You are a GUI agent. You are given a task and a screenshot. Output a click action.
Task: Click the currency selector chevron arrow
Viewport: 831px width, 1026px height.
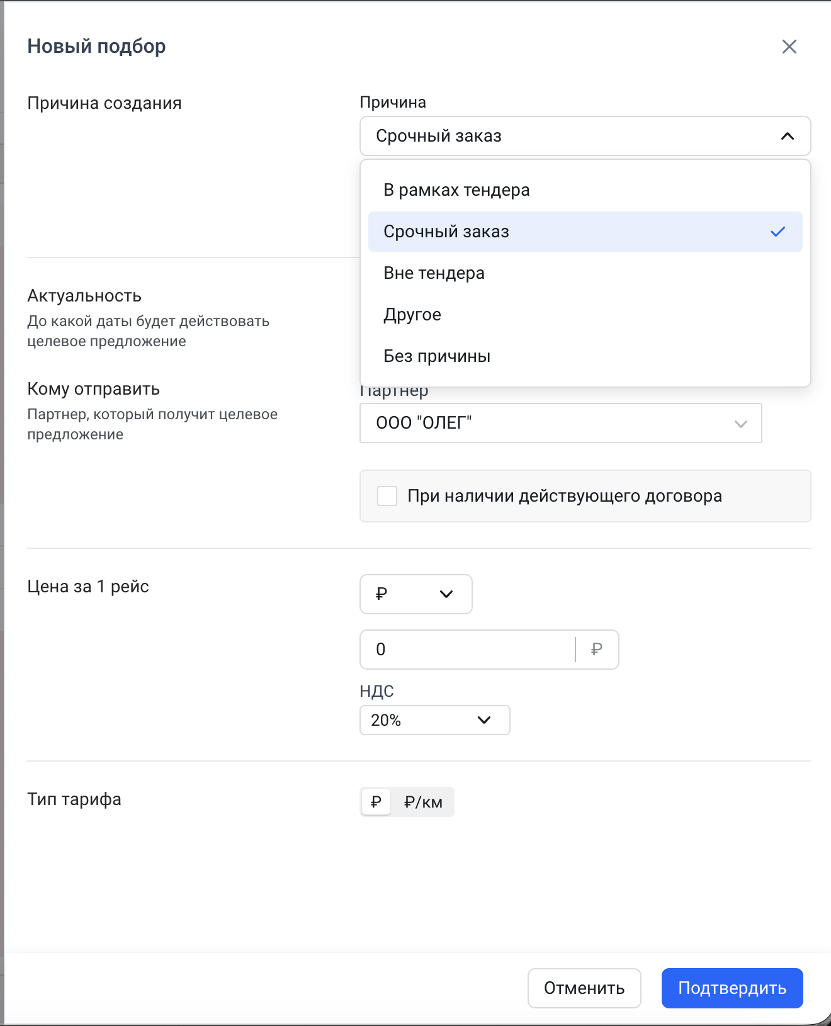pos(446,594)
